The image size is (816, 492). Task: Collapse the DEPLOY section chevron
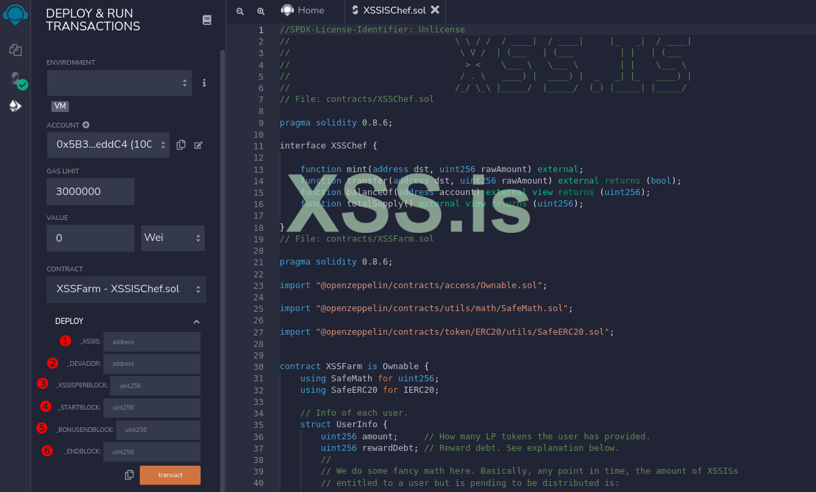pos(197,322)
